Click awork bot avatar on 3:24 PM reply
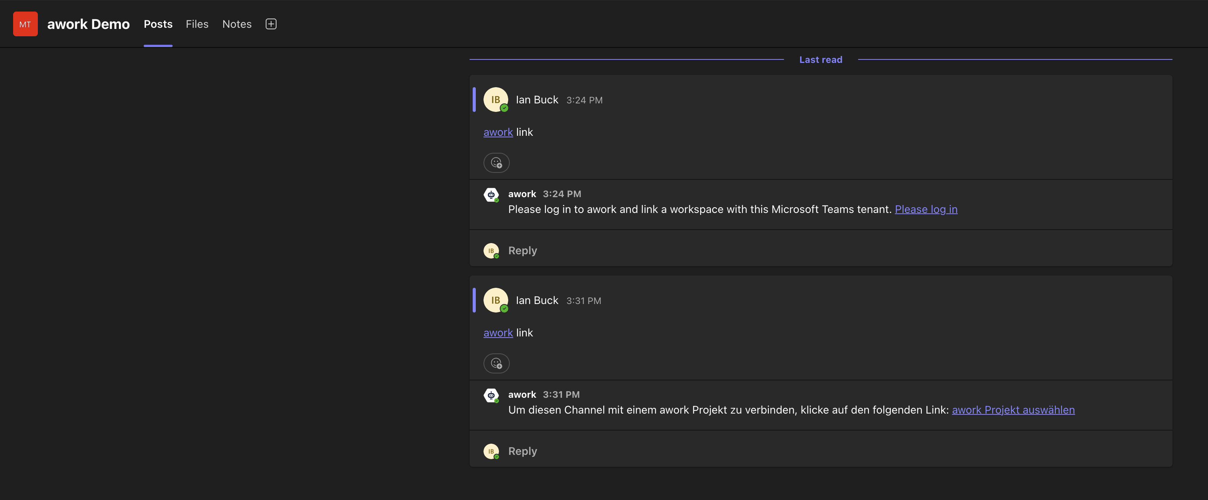The image size is (1208, 500). tap(491, 194)
